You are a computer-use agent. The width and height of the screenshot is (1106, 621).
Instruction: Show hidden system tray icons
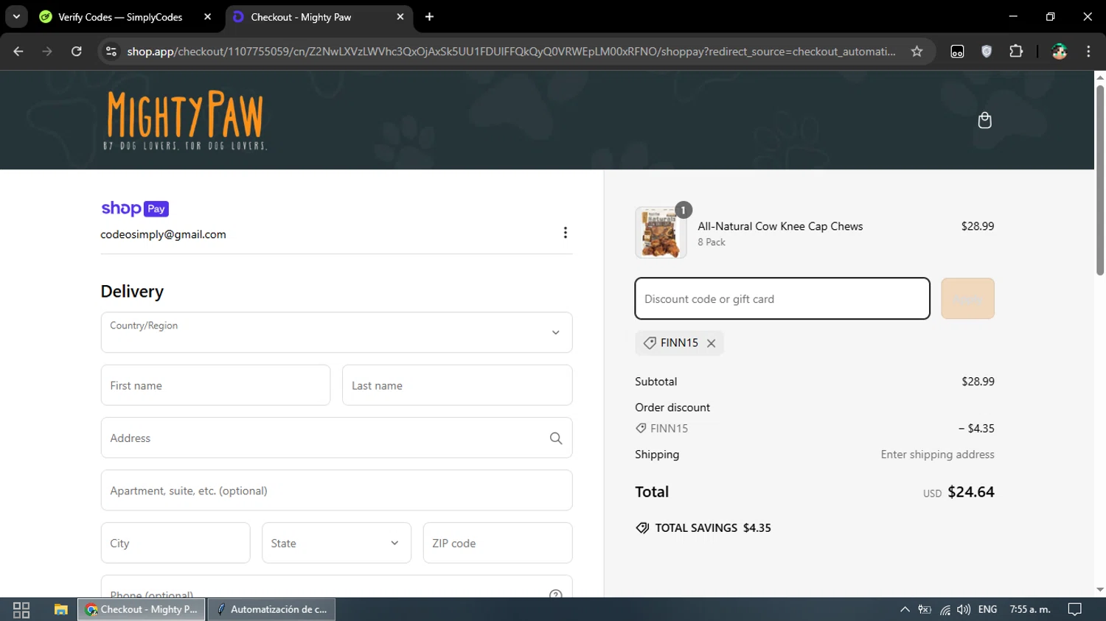905,610
